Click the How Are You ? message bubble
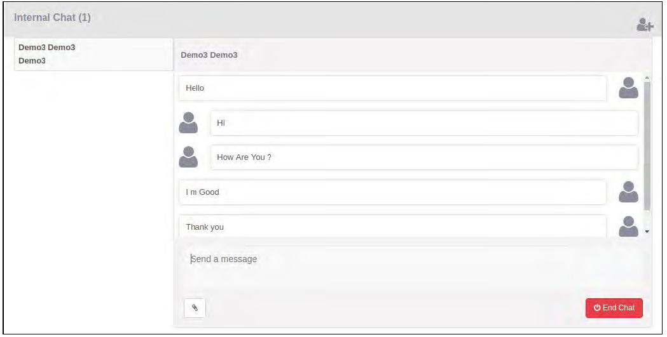The image size is (667, 337). point(423,157)
